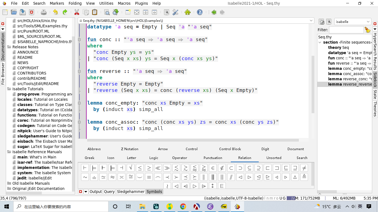Open the Plugin Manager puzzle icon
The image size is (378, 212).
click(x=188, y=12)
